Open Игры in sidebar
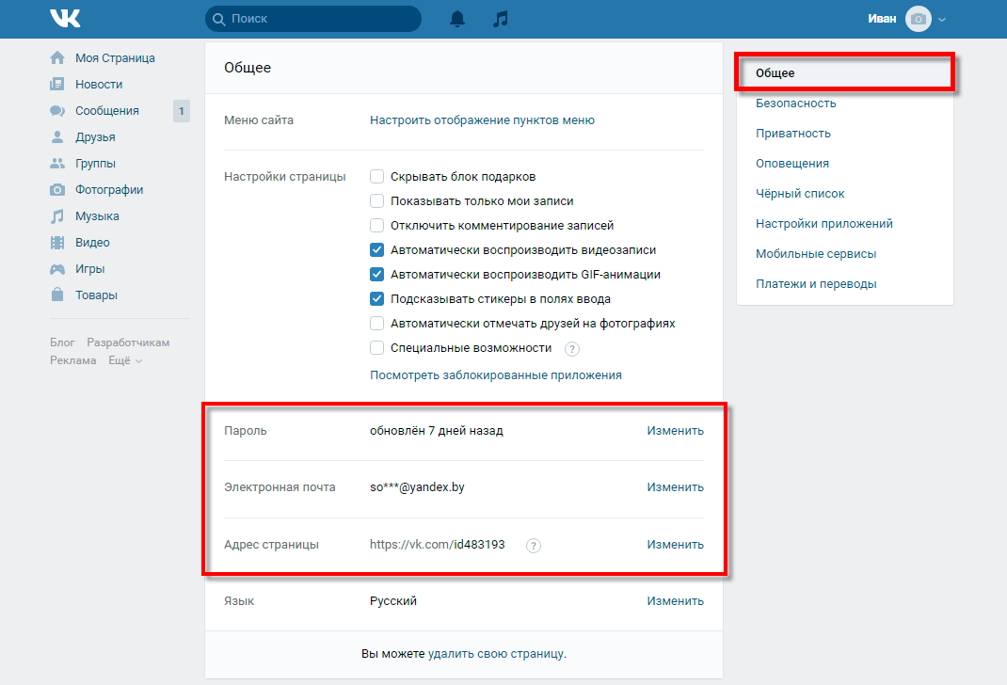This screenshot has height=685, width=1007. click(90, 268)
